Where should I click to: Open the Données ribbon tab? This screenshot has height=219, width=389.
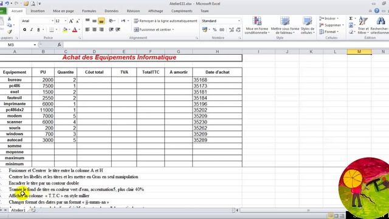click(111, 11)
